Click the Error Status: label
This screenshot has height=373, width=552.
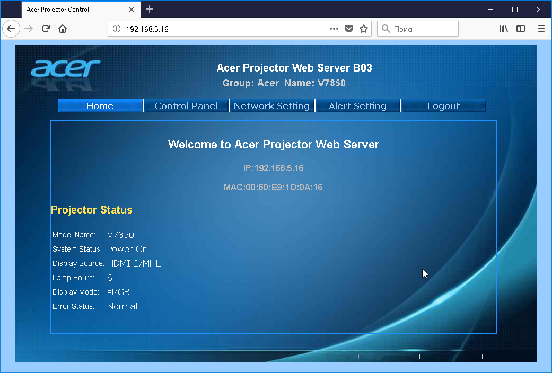(x=74, y=306)
